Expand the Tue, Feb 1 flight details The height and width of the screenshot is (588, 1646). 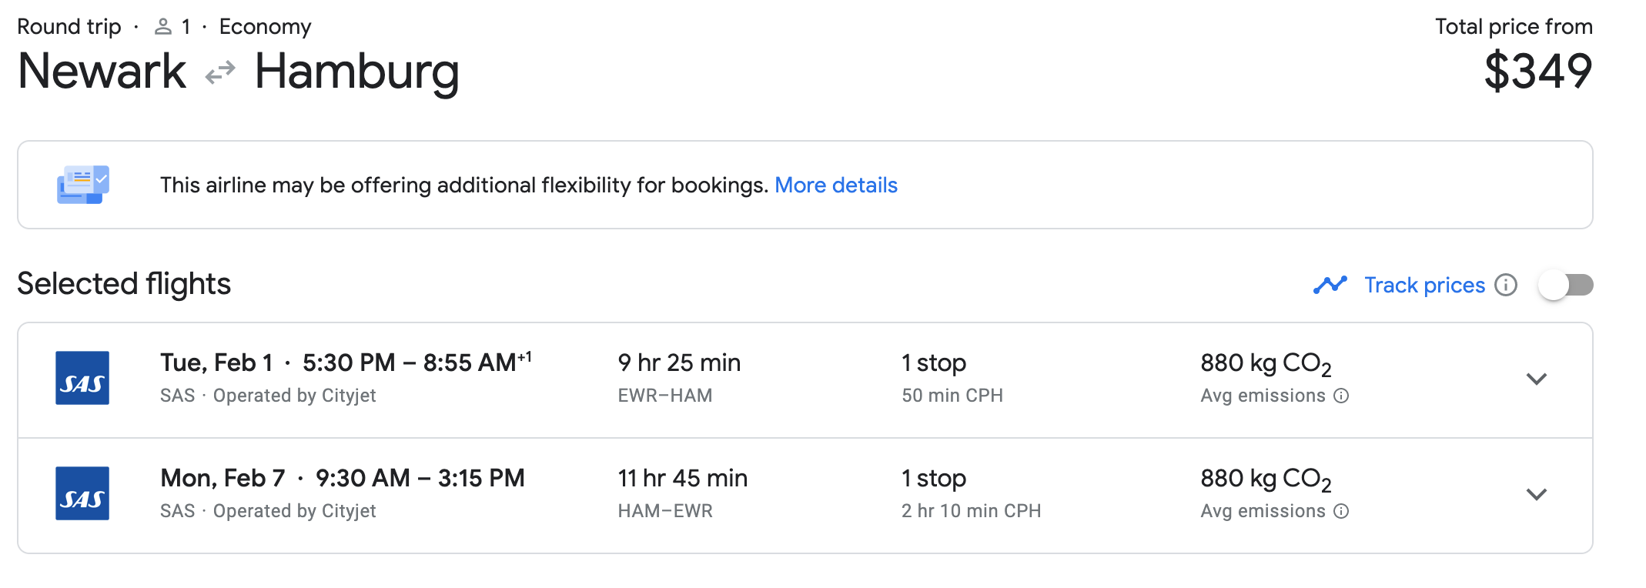click(1536, 379)
